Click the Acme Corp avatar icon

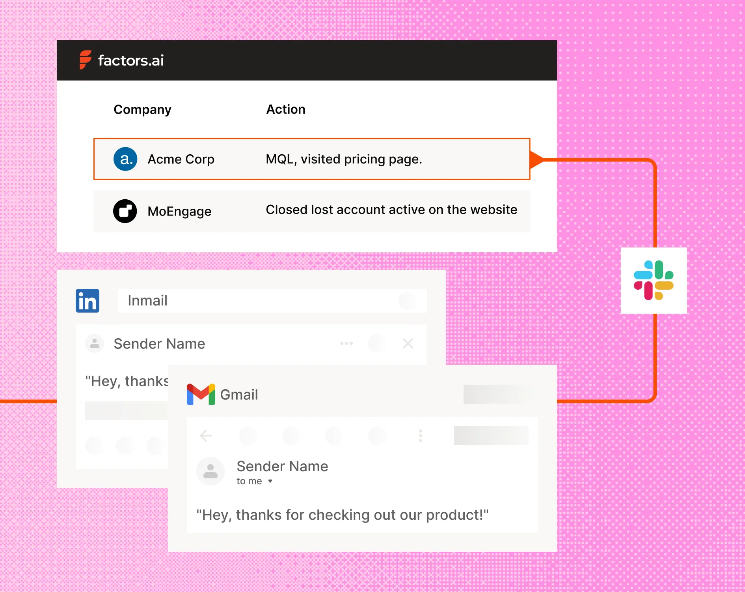tap(125, 159)
